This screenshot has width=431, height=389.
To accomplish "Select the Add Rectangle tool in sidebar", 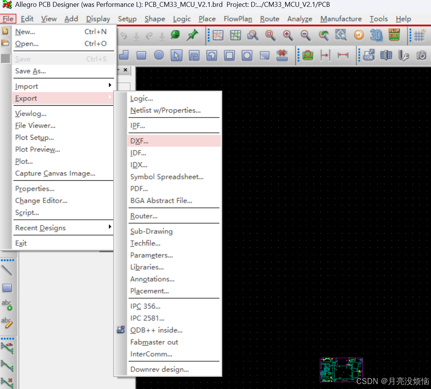I will (x=8, y=287).
